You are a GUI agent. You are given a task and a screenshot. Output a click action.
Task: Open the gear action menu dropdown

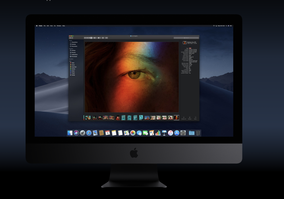point(99,38)
